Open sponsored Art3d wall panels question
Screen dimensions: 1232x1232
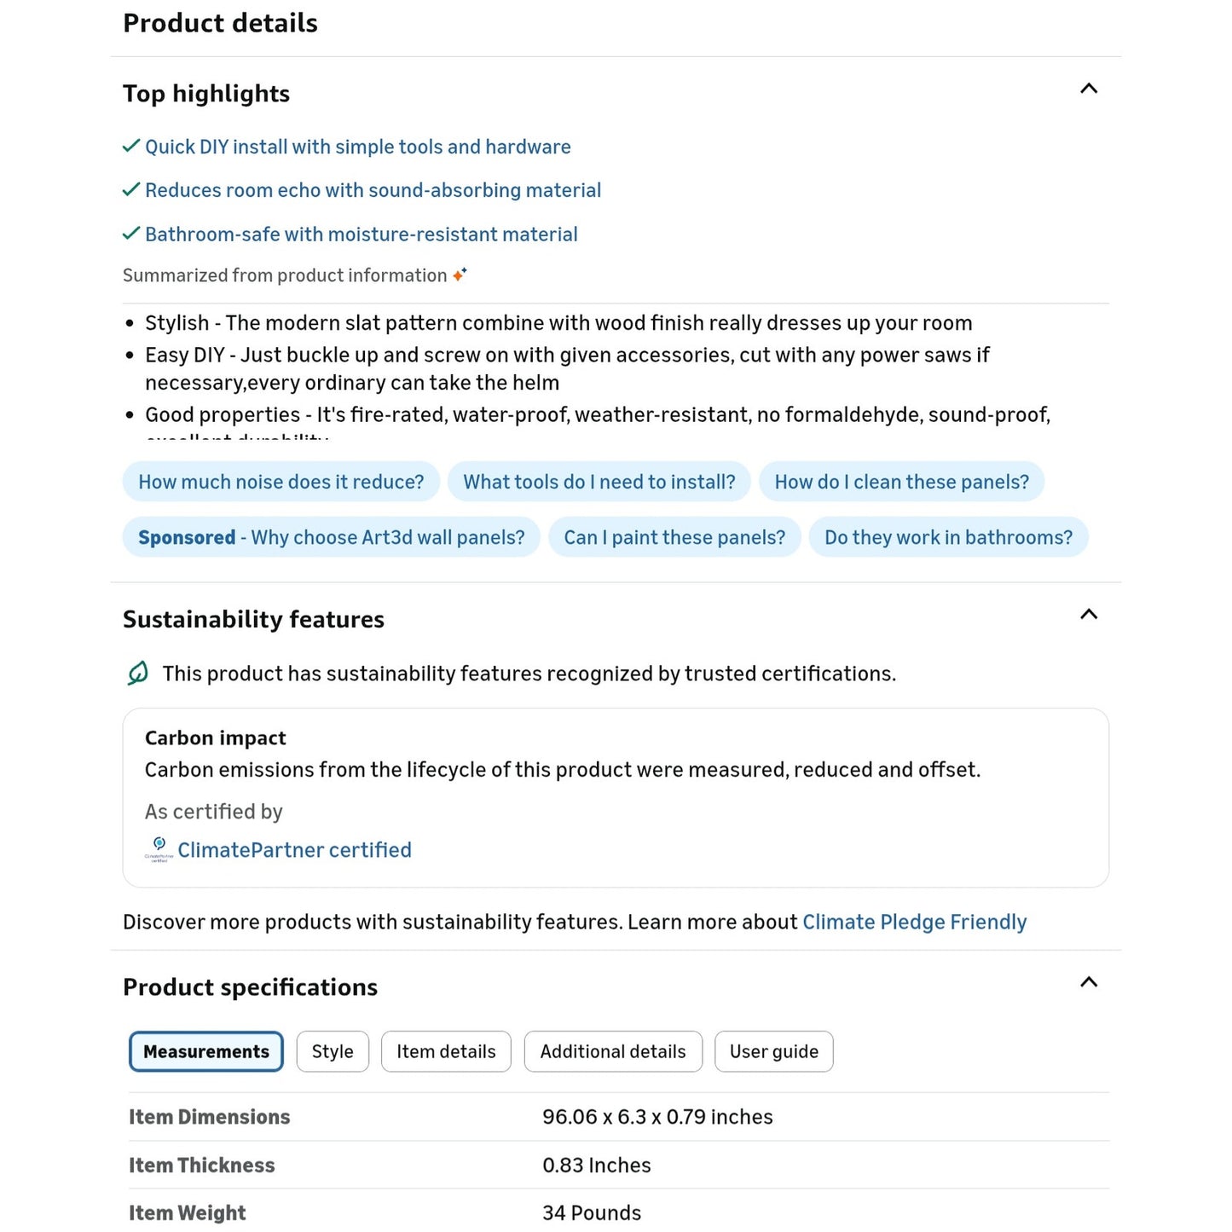332,537
